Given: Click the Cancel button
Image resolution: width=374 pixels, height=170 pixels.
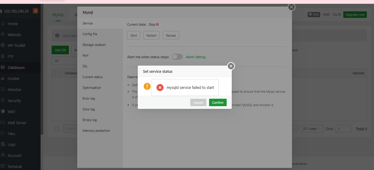Looking at the screenshot, I should pos(198,103).
